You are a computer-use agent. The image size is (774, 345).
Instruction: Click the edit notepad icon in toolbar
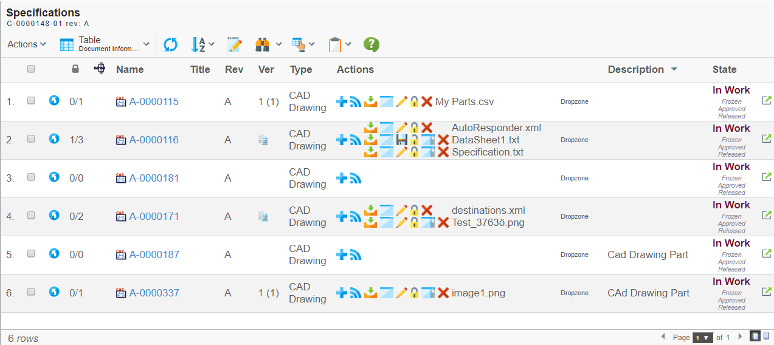click(x=234, y=44)
